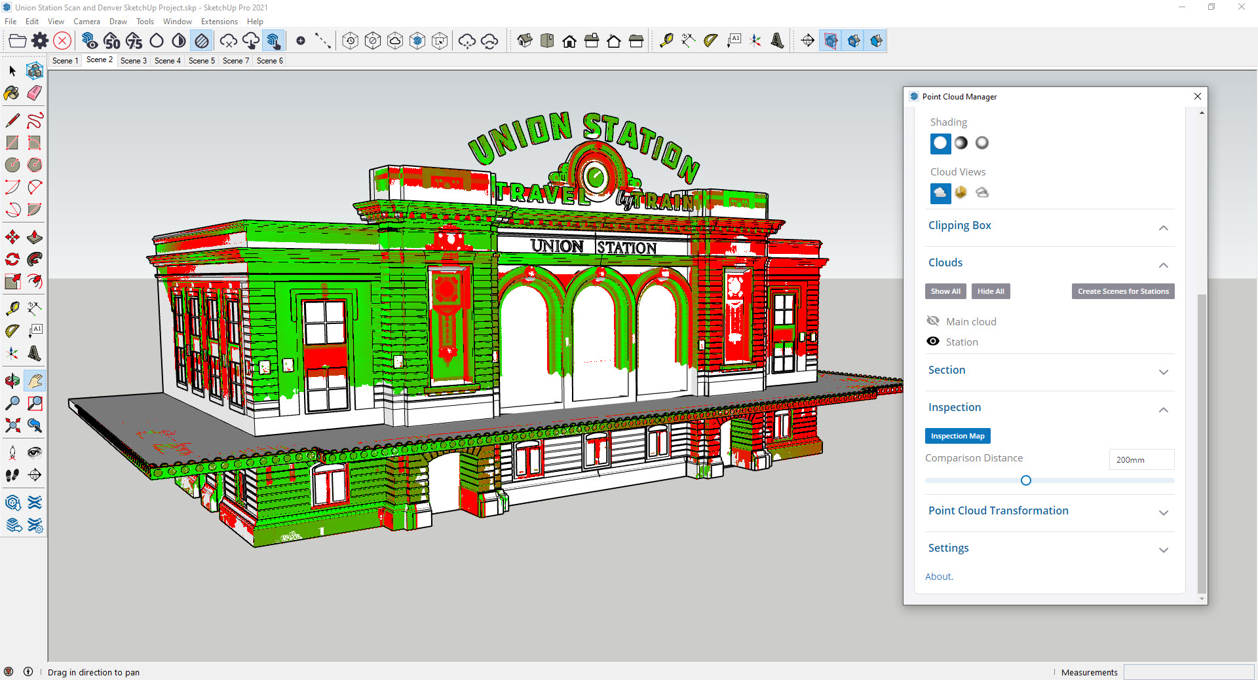
Task: Activate the Move tool with red arrows
Action: pyautogui.click(x=12, y=237)
